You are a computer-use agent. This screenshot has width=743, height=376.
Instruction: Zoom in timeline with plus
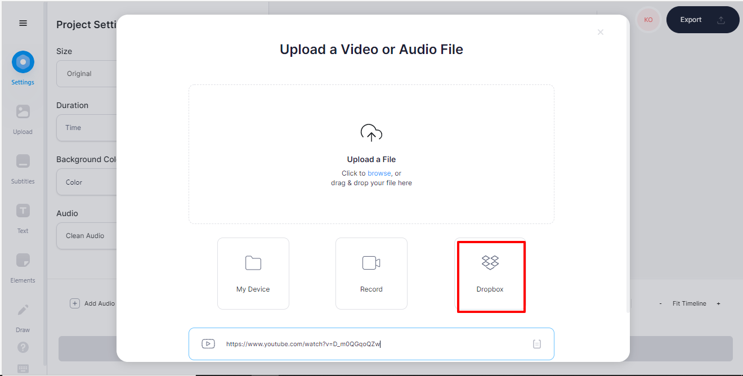pos(719,303)
